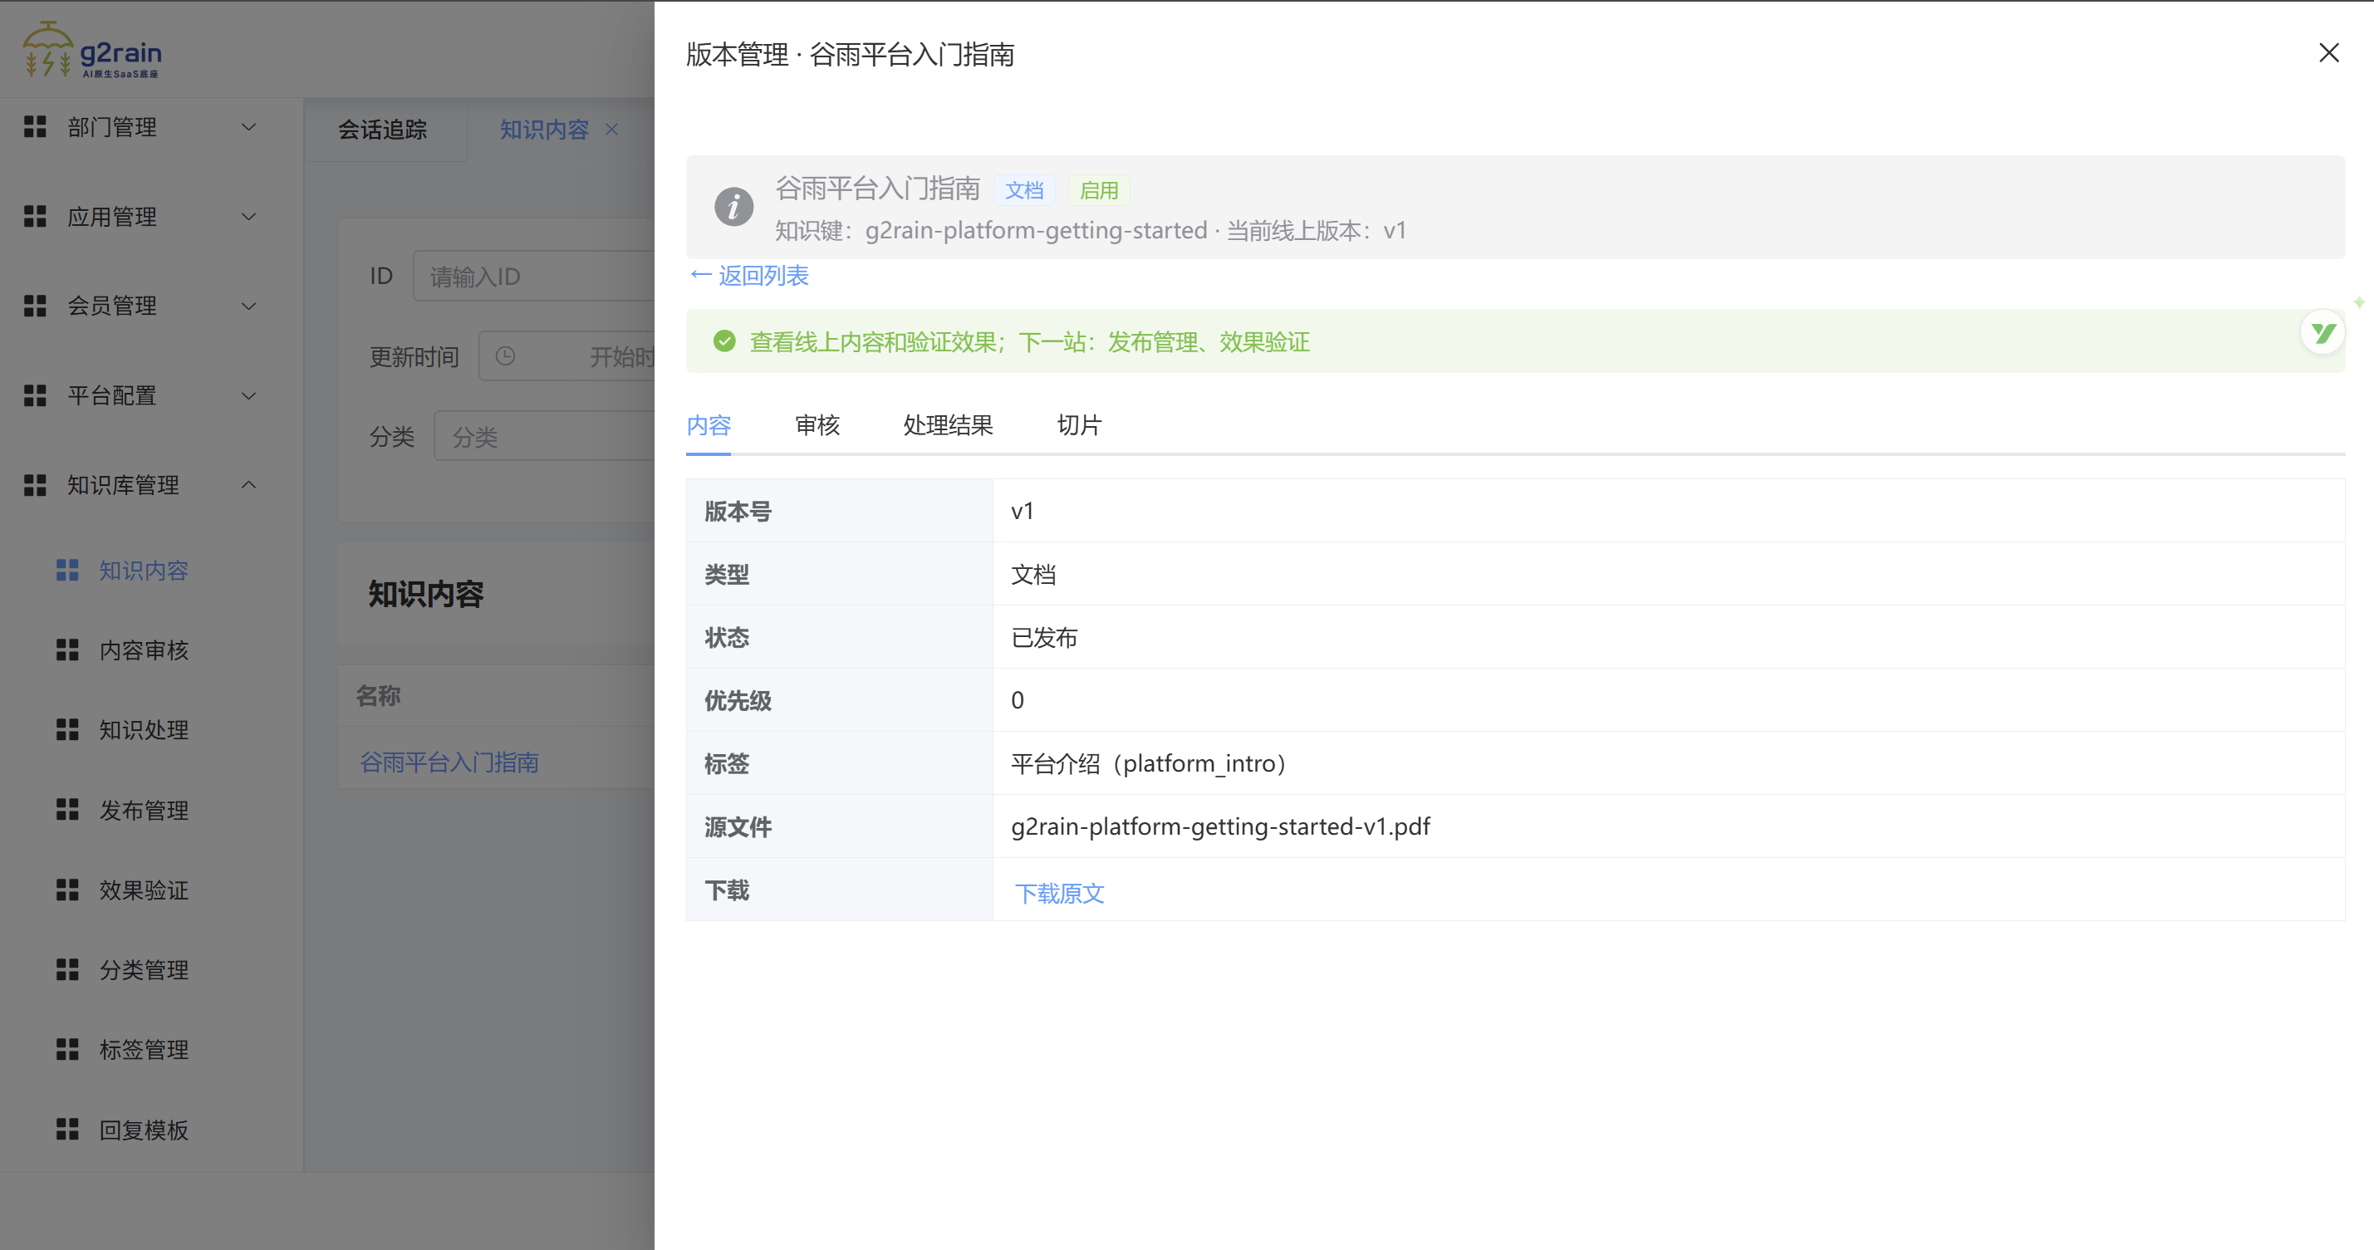Click the grid icon next to 部门管理
Screen dimensions: 2374x1250
(x=35, y=127)
